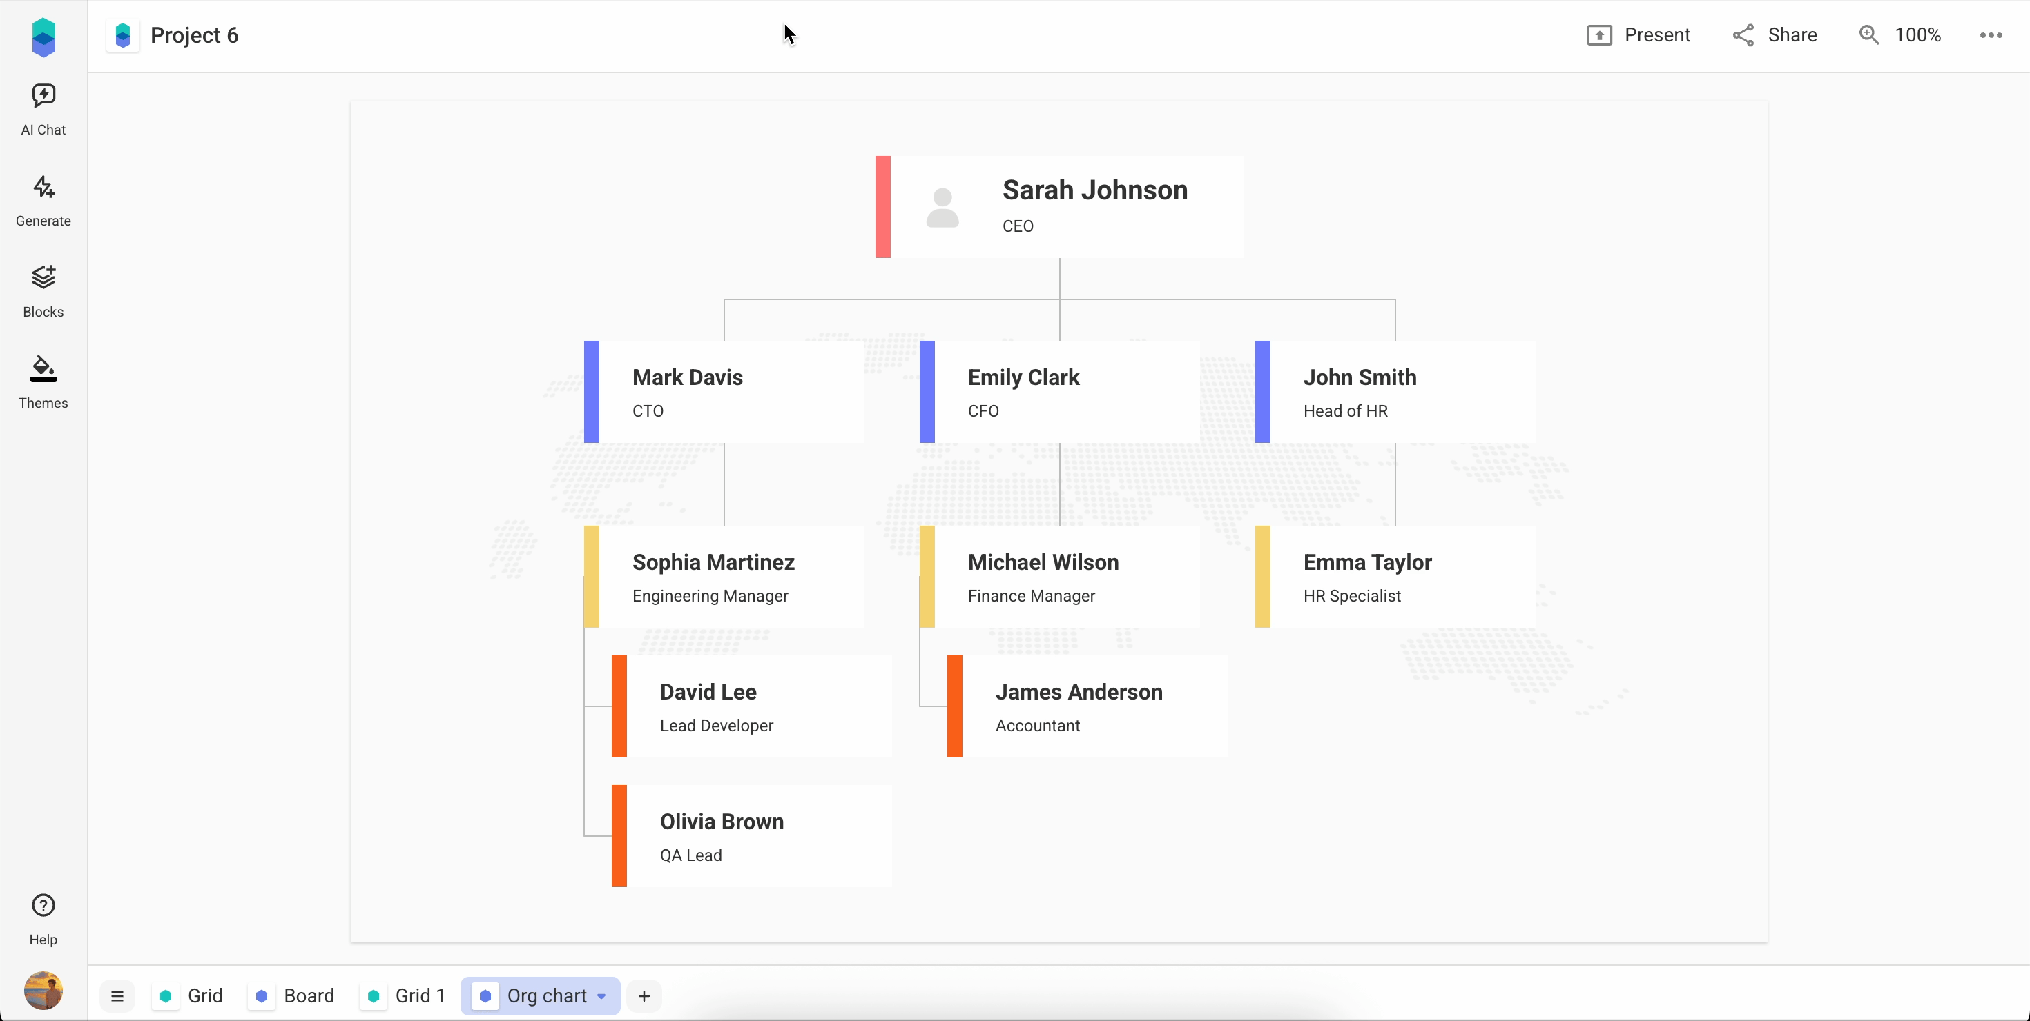
Task: Click the zoom magnifier icon
Action: point(1868,34)
